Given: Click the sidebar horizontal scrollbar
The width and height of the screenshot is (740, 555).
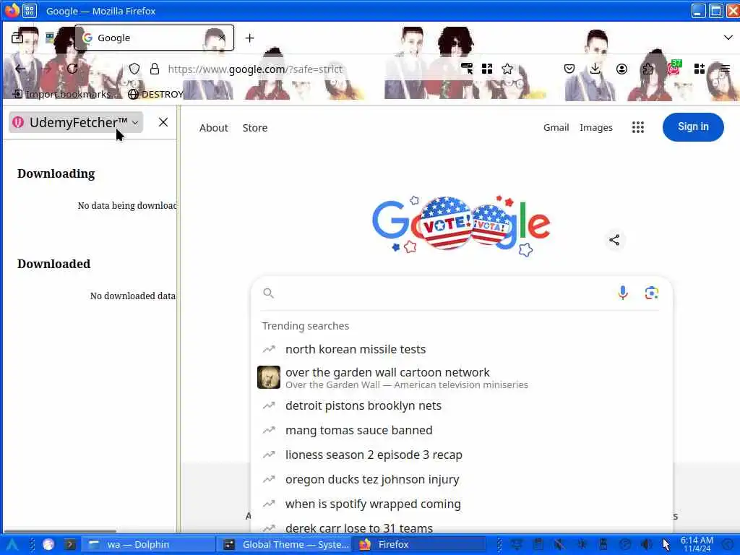Looking at the screenshot, I should 60,531.
